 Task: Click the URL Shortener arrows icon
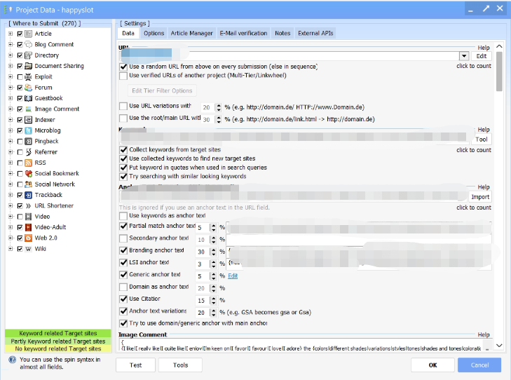coord(29,205)
